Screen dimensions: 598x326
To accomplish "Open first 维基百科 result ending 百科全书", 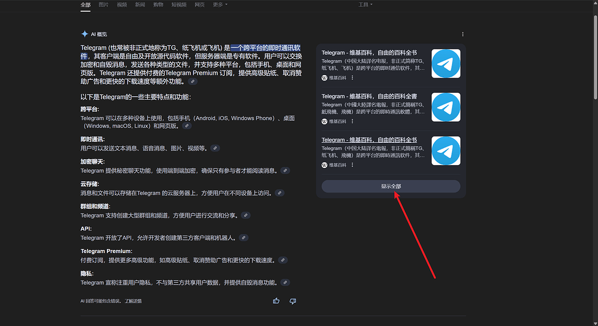I will (369, 52).
